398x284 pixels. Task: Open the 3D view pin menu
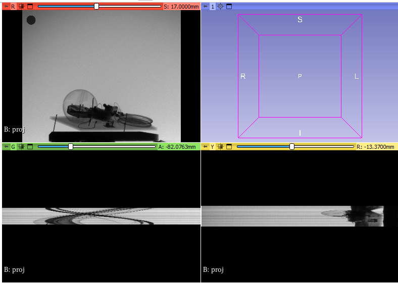(205, 7)
